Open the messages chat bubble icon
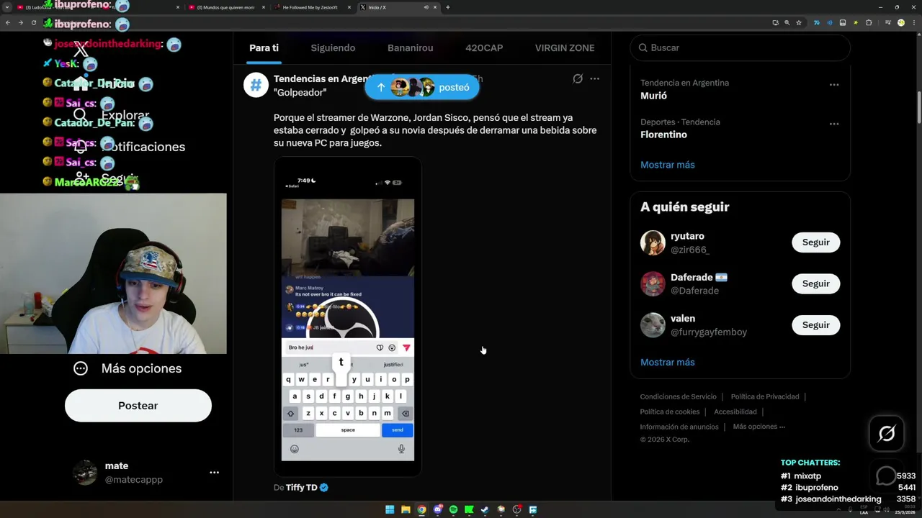 pos(885,476)
